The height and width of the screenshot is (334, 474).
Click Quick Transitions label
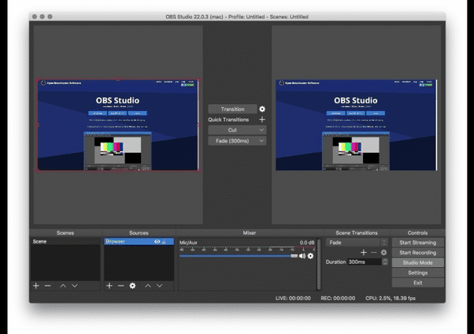pyautogui.click(x=228, y=120)
